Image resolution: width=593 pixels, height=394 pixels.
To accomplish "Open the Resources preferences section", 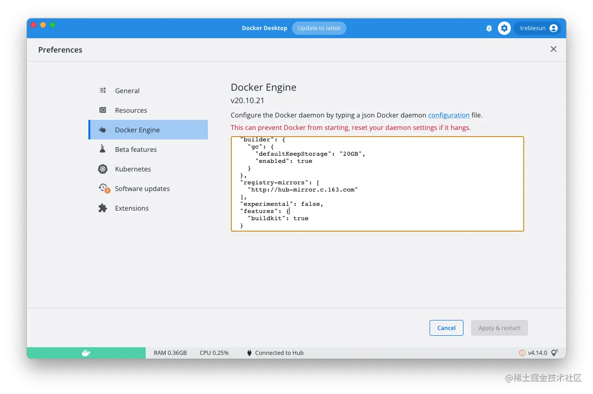I will (x=148, y=110).
